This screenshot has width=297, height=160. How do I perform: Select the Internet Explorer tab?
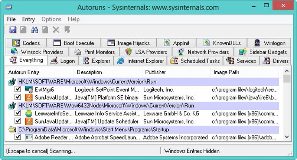[140, 61]
